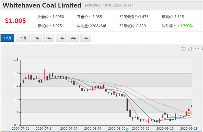Click the orange moving average marker at 2020-09-02
This screenshot has height=132, width=203.
pyautogui.click(x=141, y=94)
